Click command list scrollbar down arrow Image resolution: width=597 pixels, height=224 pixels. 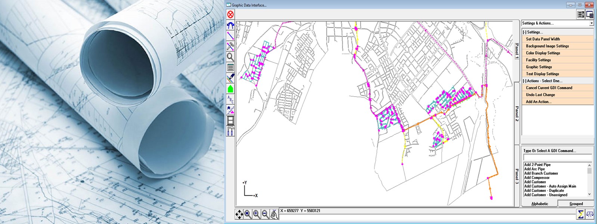pyautogui.click(x=590, y=194)
